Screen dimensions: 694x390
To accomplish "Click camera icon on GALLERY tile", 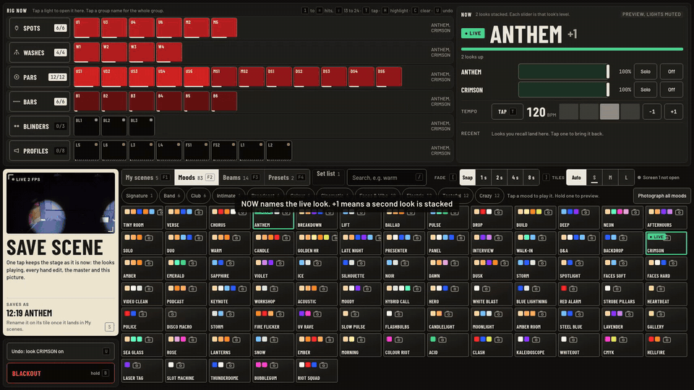I will click(661, 314).
